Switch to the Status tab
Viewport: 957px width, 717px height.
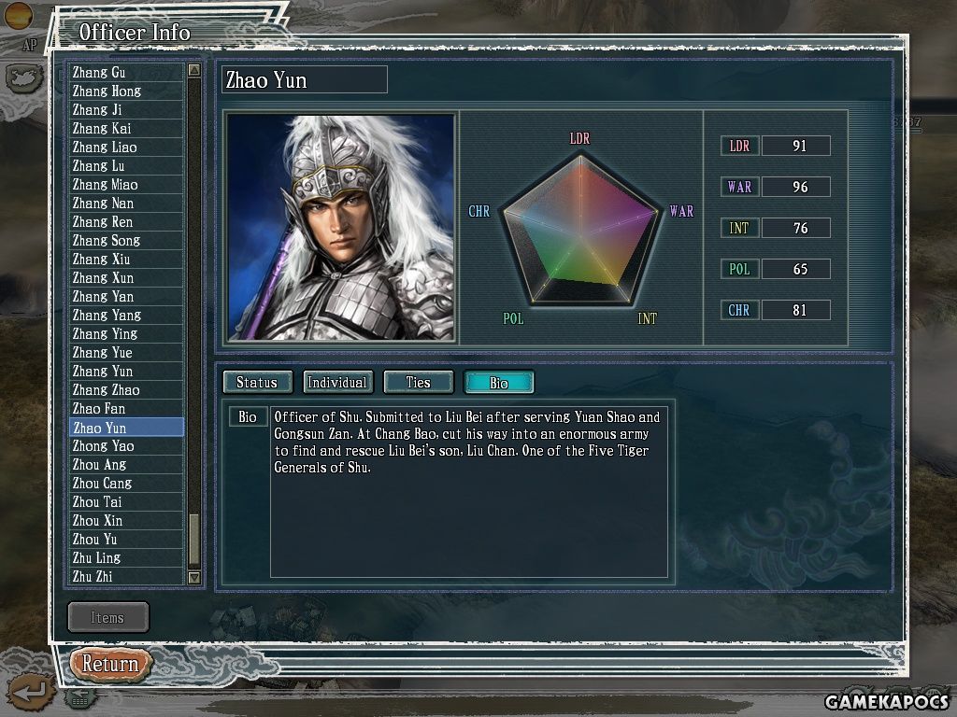pos(257,382)
